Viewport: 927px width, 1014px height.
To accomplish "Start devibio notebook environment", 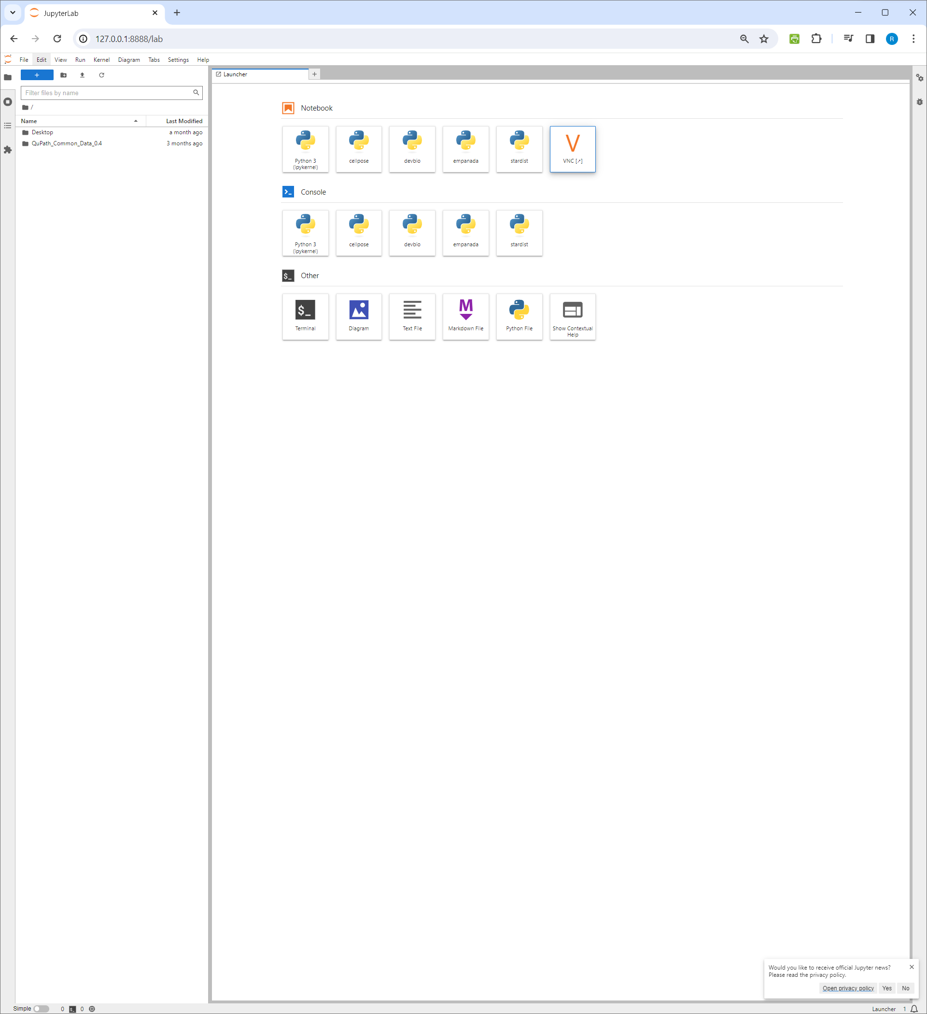I will [412, 146].
